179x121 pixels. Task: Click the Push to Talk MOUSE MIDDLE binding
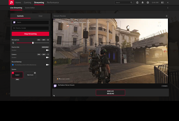[x=45, y=47]
